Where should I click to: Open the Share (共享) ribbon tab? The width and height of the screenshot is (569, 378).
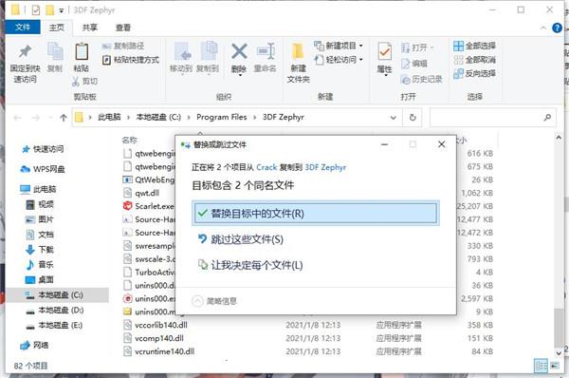(90, 28)
